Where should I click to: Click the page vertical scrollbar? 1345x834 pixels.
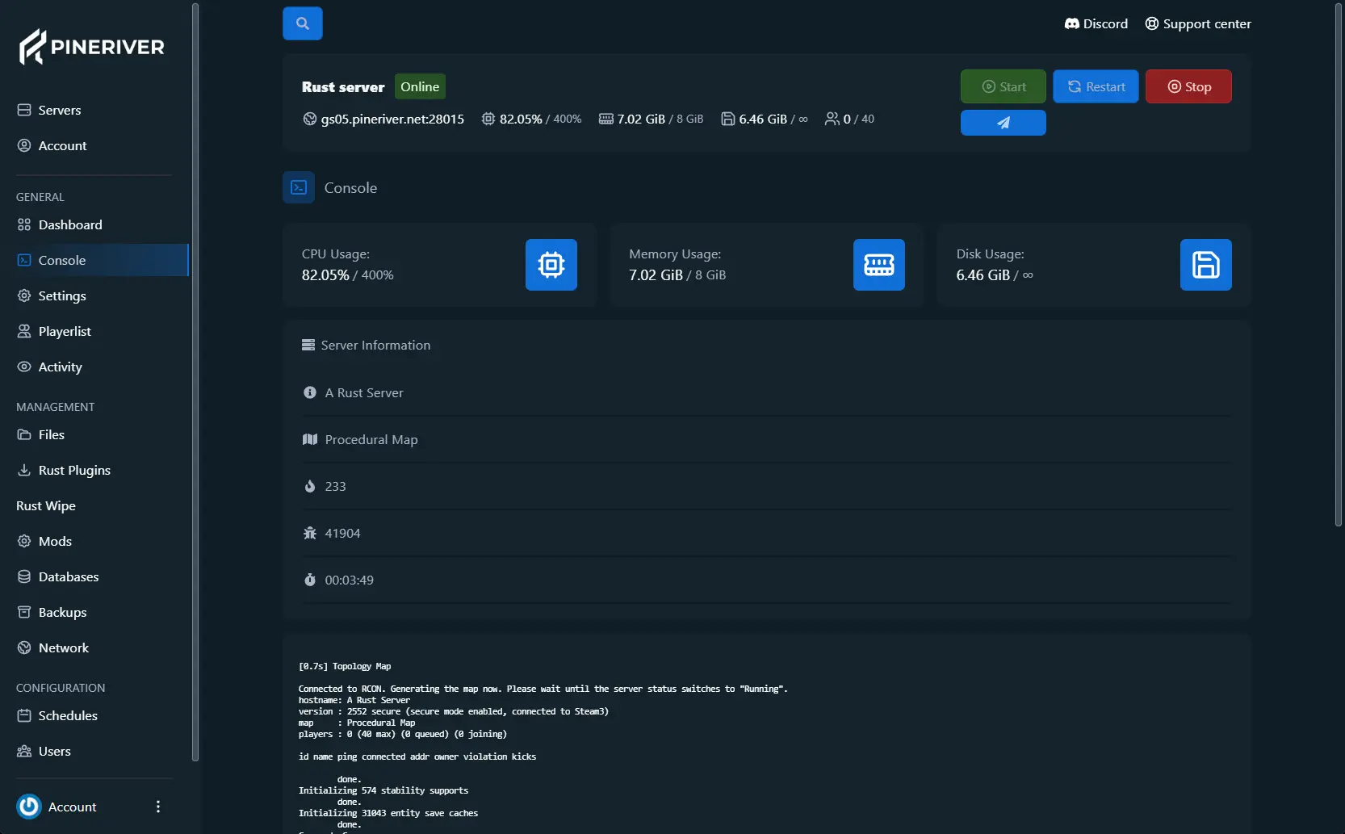pos(1339,265)
